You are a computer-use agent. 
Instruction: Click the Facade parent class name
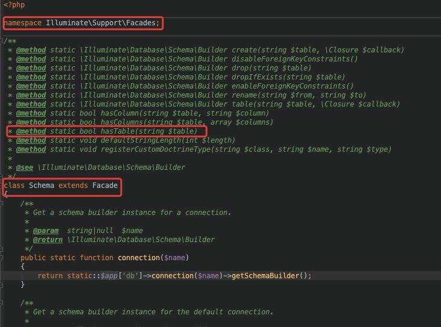pos(105,185)
